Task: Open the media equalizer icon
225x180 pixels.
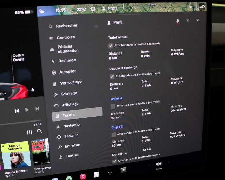Action: coord(30,132)
